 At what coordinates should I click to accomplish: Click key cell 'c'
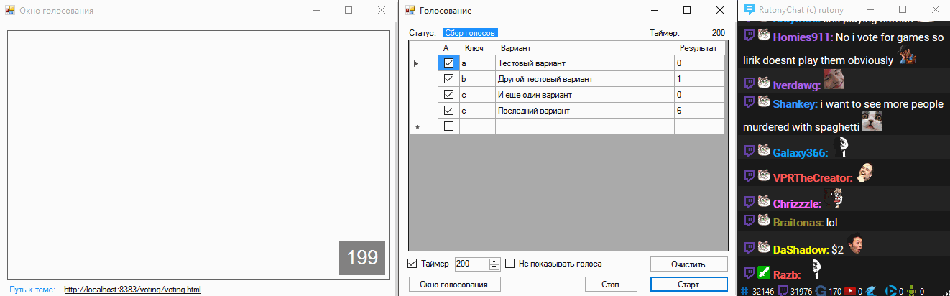click(477, 95)
